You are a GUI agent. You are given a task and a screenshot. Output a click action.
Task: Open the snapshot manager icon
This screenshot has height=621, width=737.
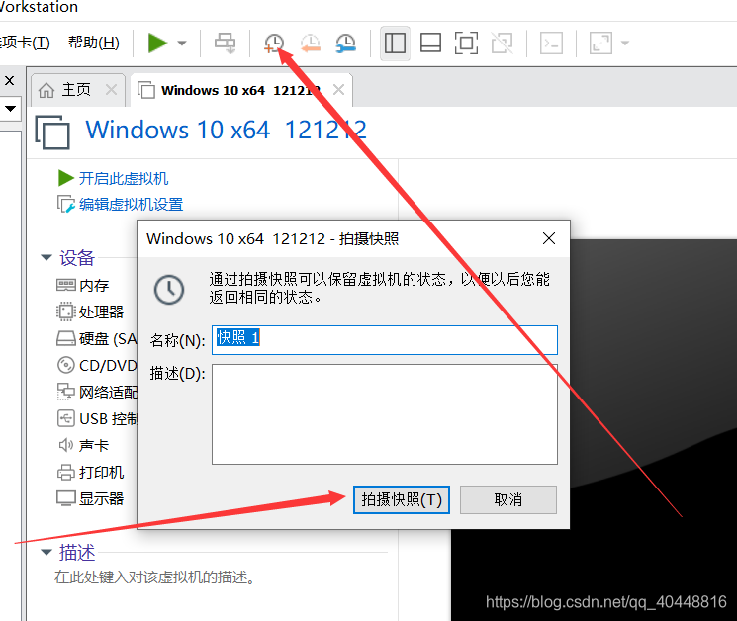tap(346, 44)
